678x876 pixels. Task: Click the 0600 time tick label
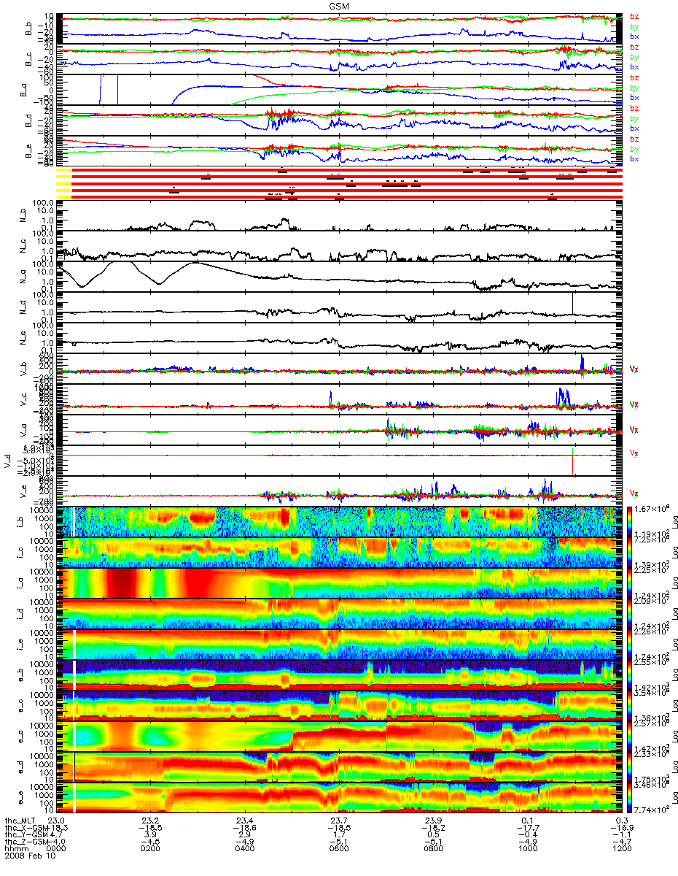click(338, 850)
